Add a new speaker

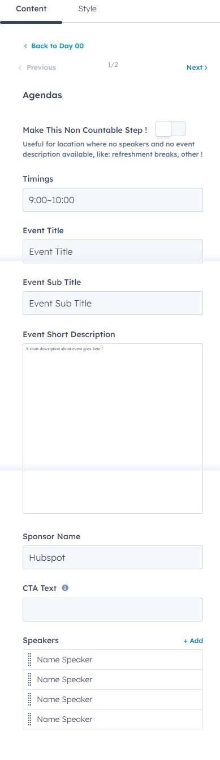pyautogui.click(x=193, y=641)
